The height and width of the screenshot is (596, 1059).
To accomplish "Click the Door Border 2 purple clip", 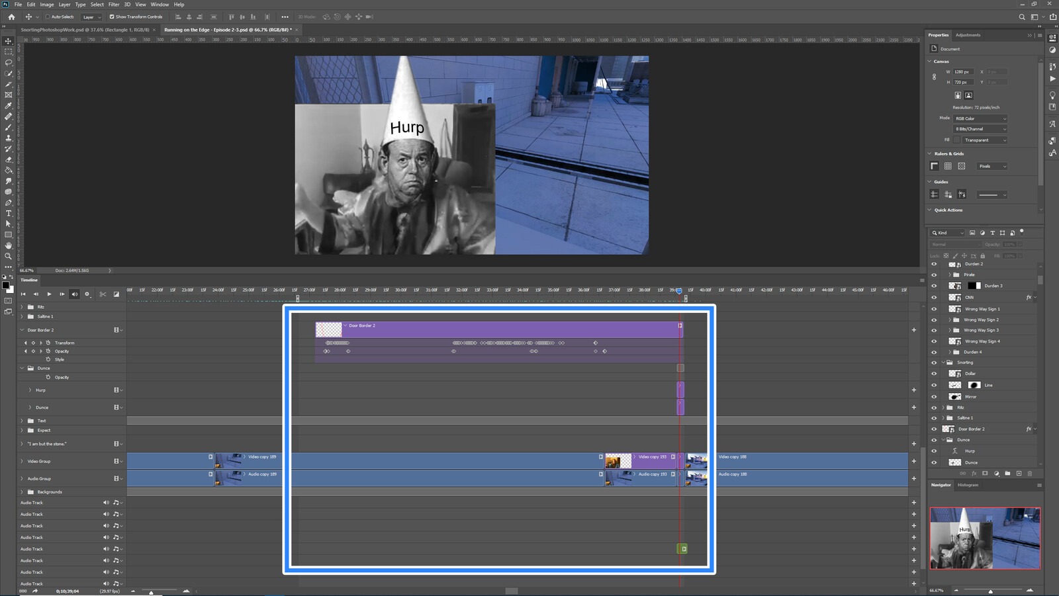I will 498,329.
